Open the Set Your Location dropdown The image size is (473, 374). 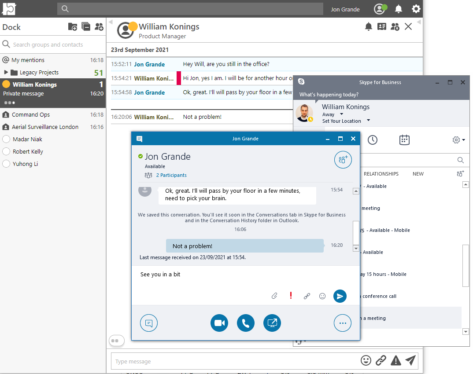pos(368,121)
